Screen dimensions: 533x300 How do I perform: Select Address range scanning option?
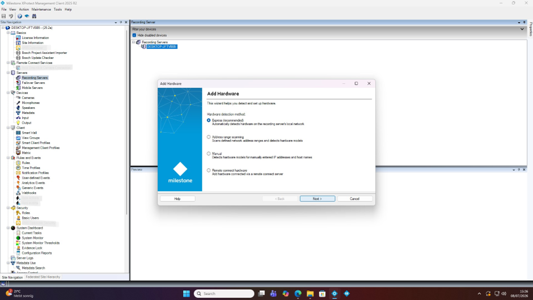coord(209,137)
